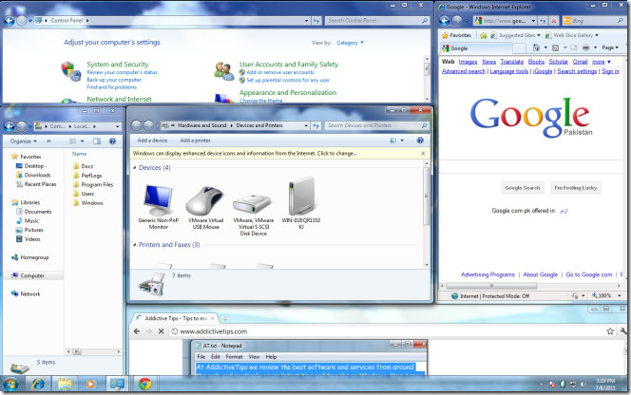Select Addictive Tips tab in Chrome
631x395 pixels.
coord(175,318)
